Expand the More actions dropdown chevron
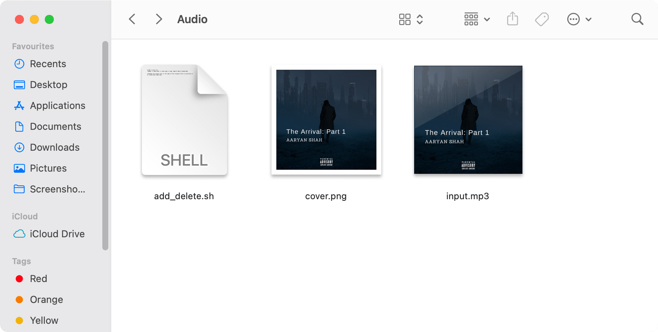The width and height of the screenshot is (658, 332). coord(589,19)
